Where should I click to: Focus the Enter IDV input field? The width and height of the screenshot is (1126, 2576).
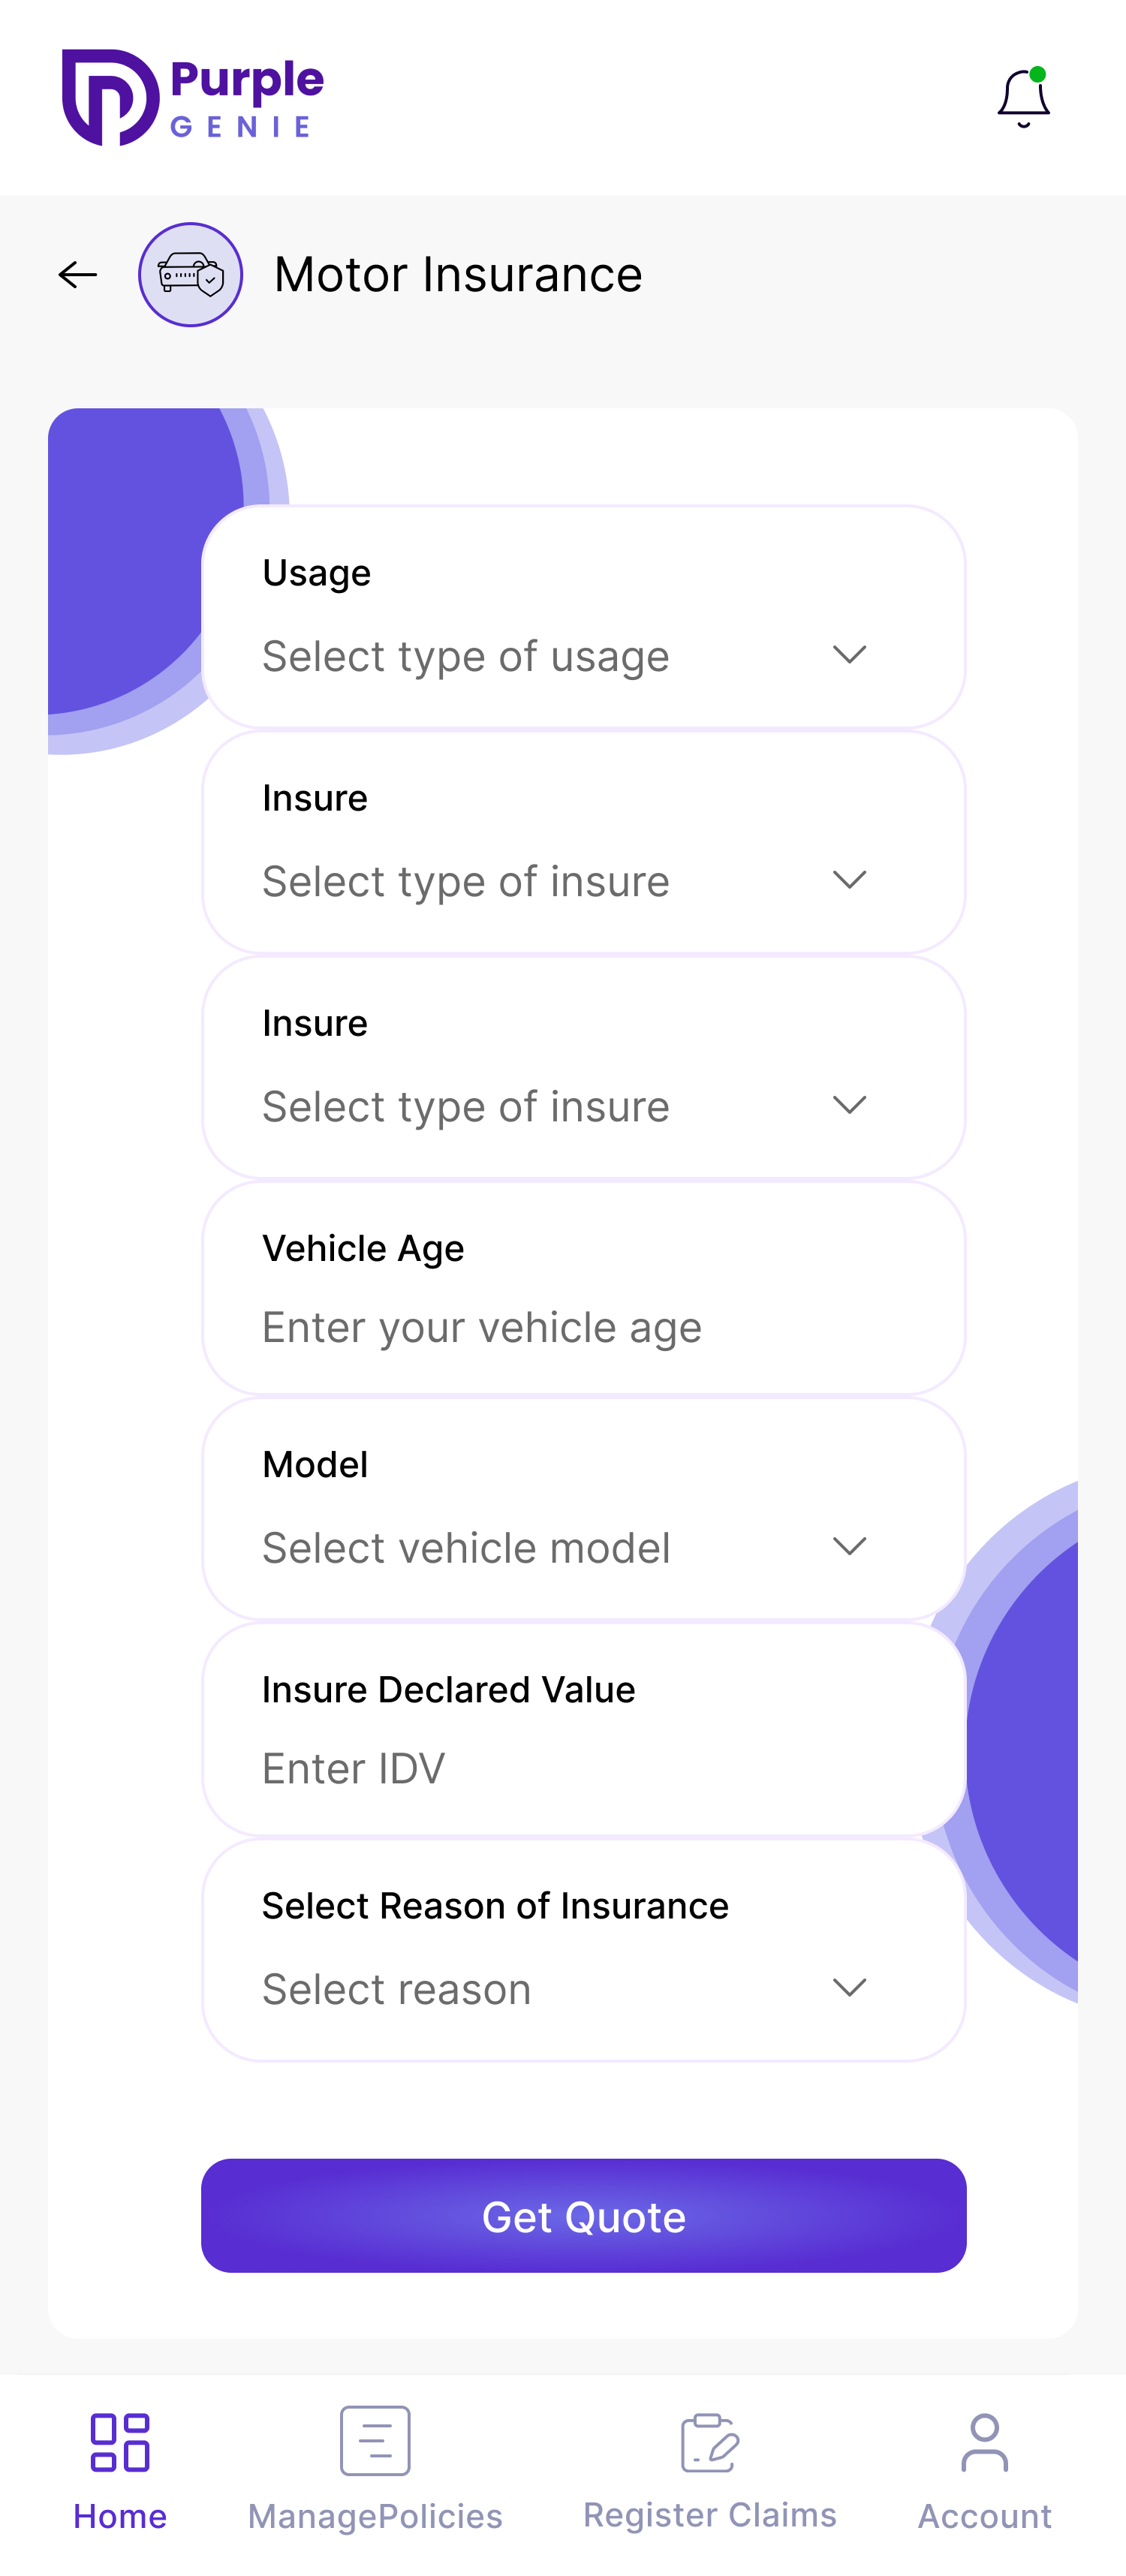point(564,1768)
